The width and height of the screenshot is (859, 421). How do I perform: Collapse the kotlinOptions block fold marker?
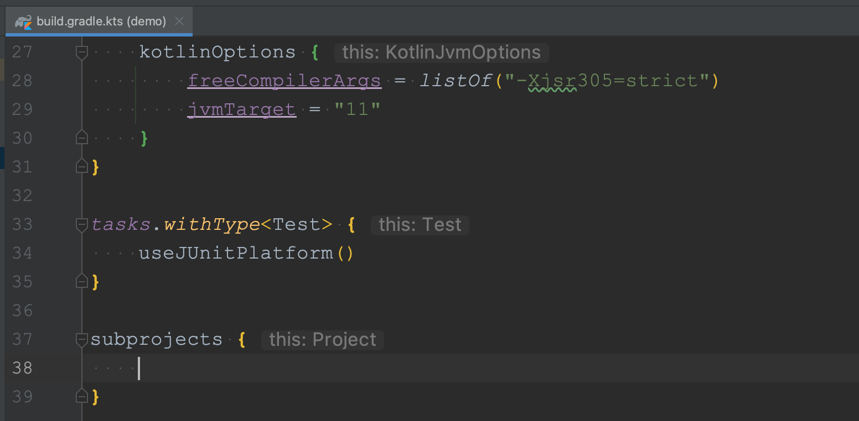coord(82,52)
